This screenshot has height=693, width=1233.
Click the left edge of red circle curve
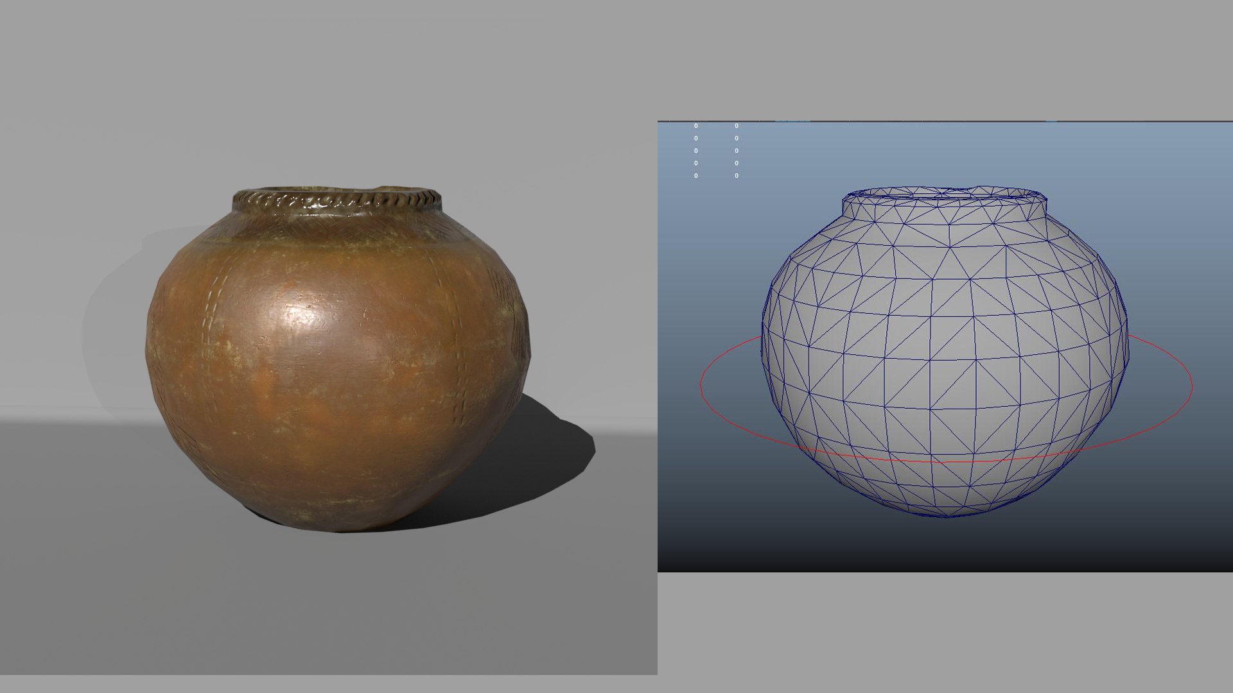click(x=701, y=385)
